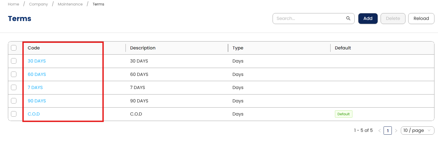The image size is (438, 142).
Task: Go to previous page arrow
Action: pos(379,131)
